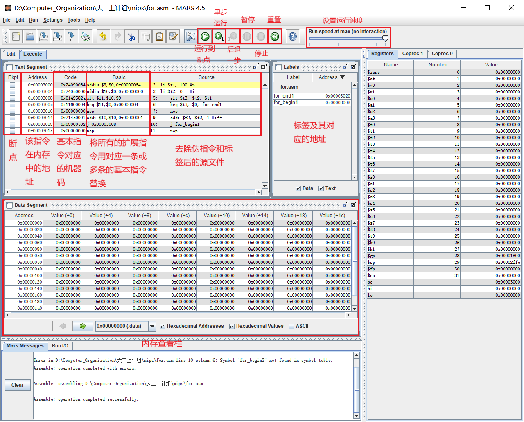524x422 pixels.
Task: Pause the running program icon
Action: click(x=247, y=36)
